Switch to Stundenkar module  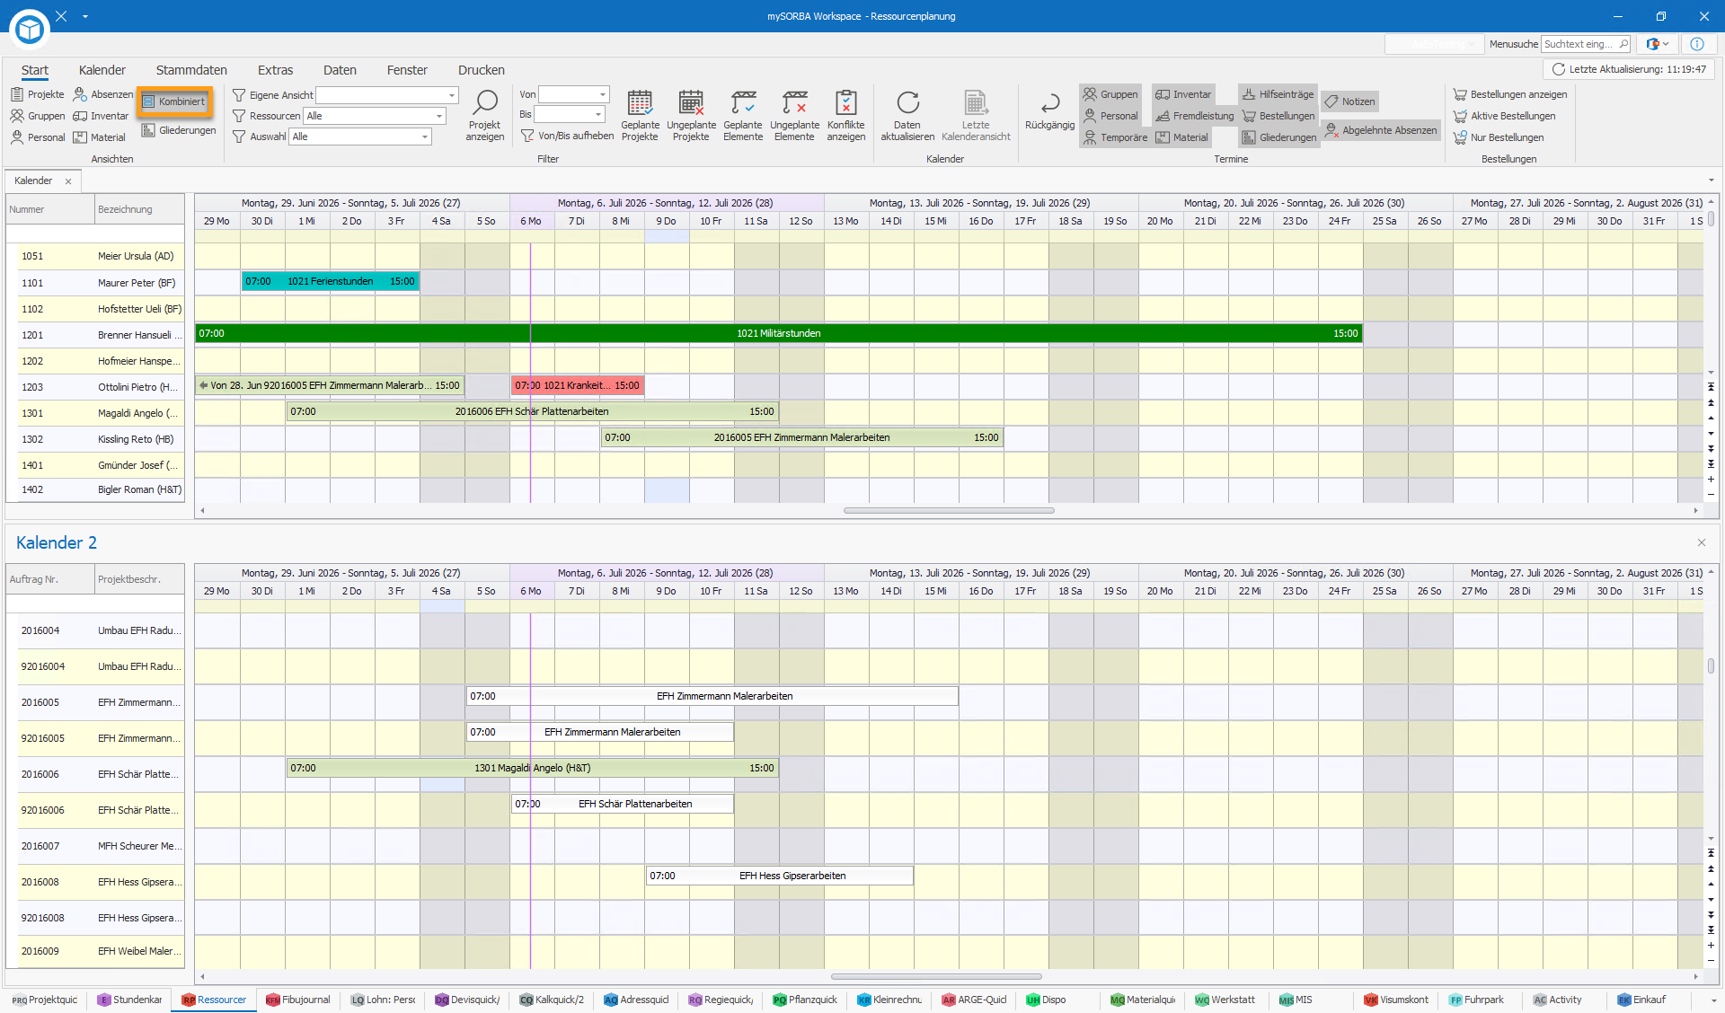point(129,1000)
